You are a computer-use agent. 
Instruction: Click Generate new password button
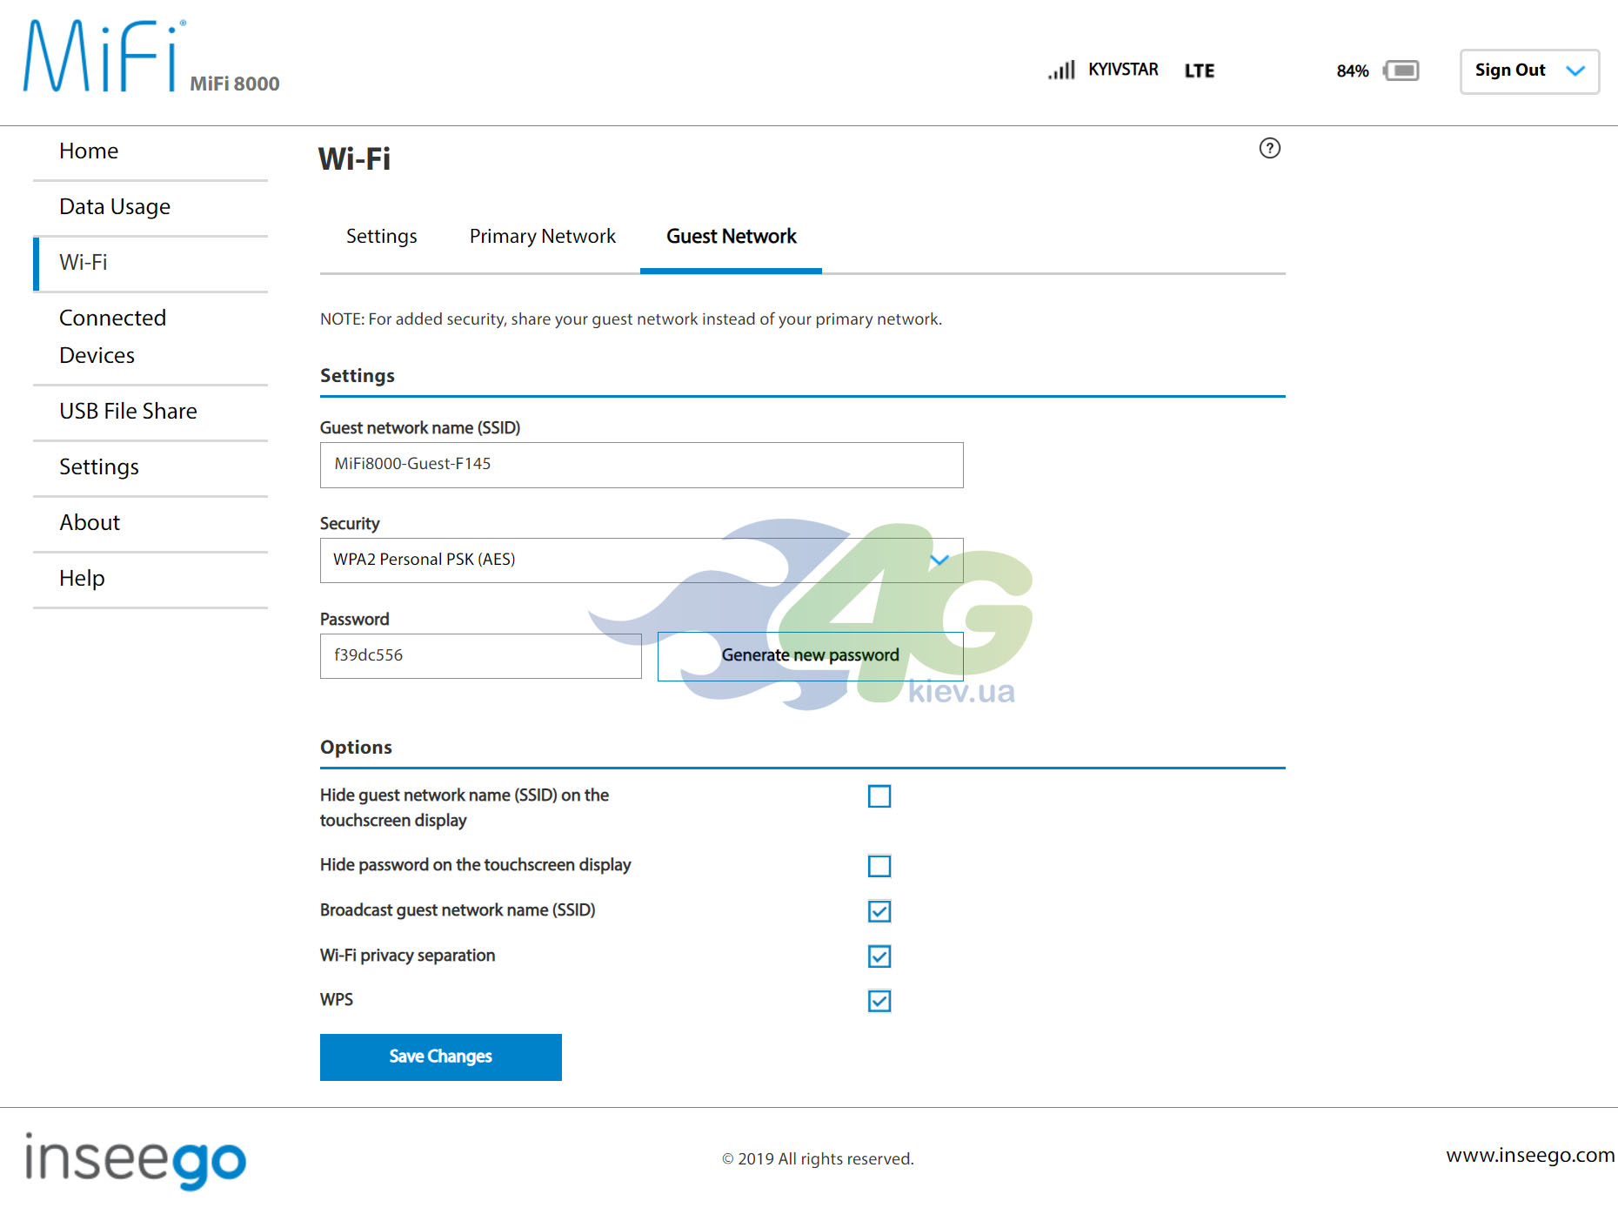pyautogui.click(x=810, y=655)
